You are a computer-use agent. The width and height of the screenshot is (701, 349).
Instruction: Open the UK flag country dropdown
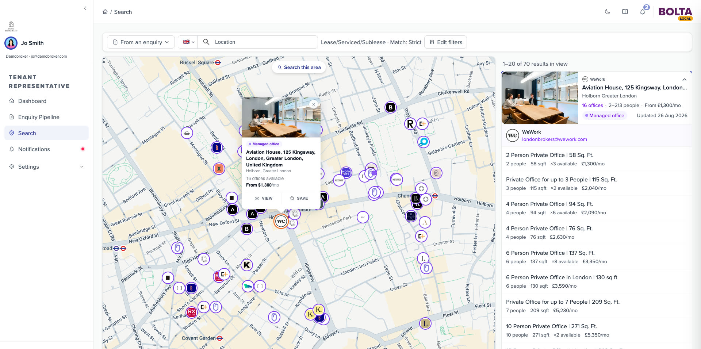click(x=188, y=42)
